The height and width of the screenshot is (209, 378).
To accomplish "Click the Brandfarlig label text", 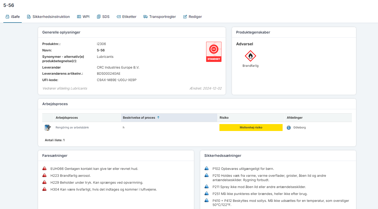I will click(250, 66).
